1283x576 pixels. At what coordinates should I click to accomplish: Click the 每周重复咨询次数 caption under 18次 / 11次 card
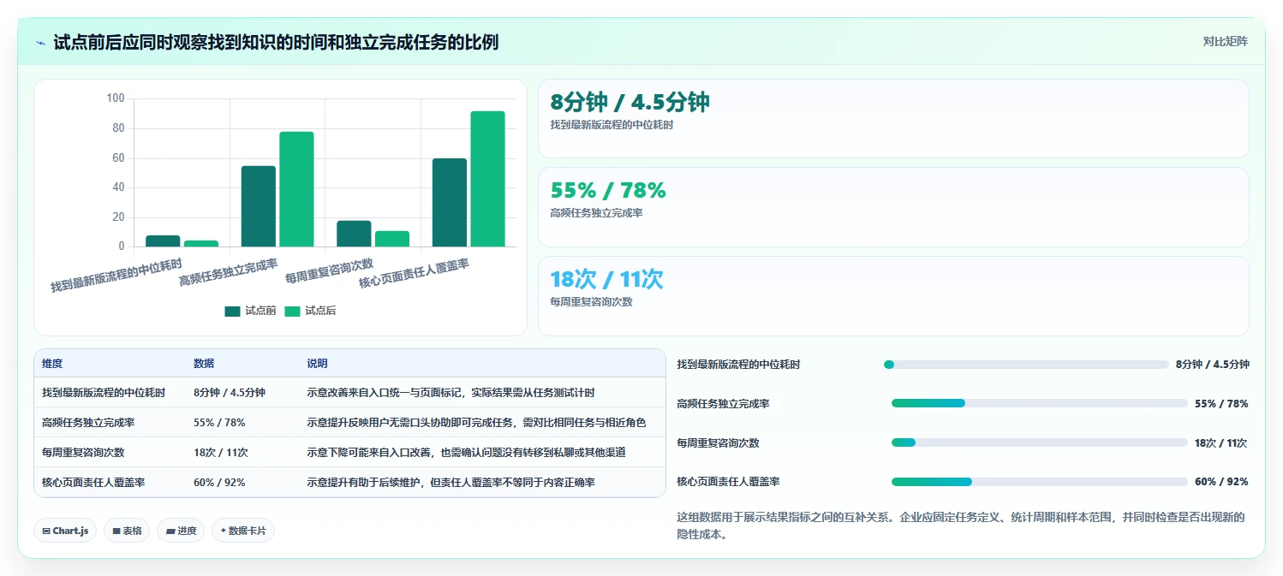click(x=591, y=302)
